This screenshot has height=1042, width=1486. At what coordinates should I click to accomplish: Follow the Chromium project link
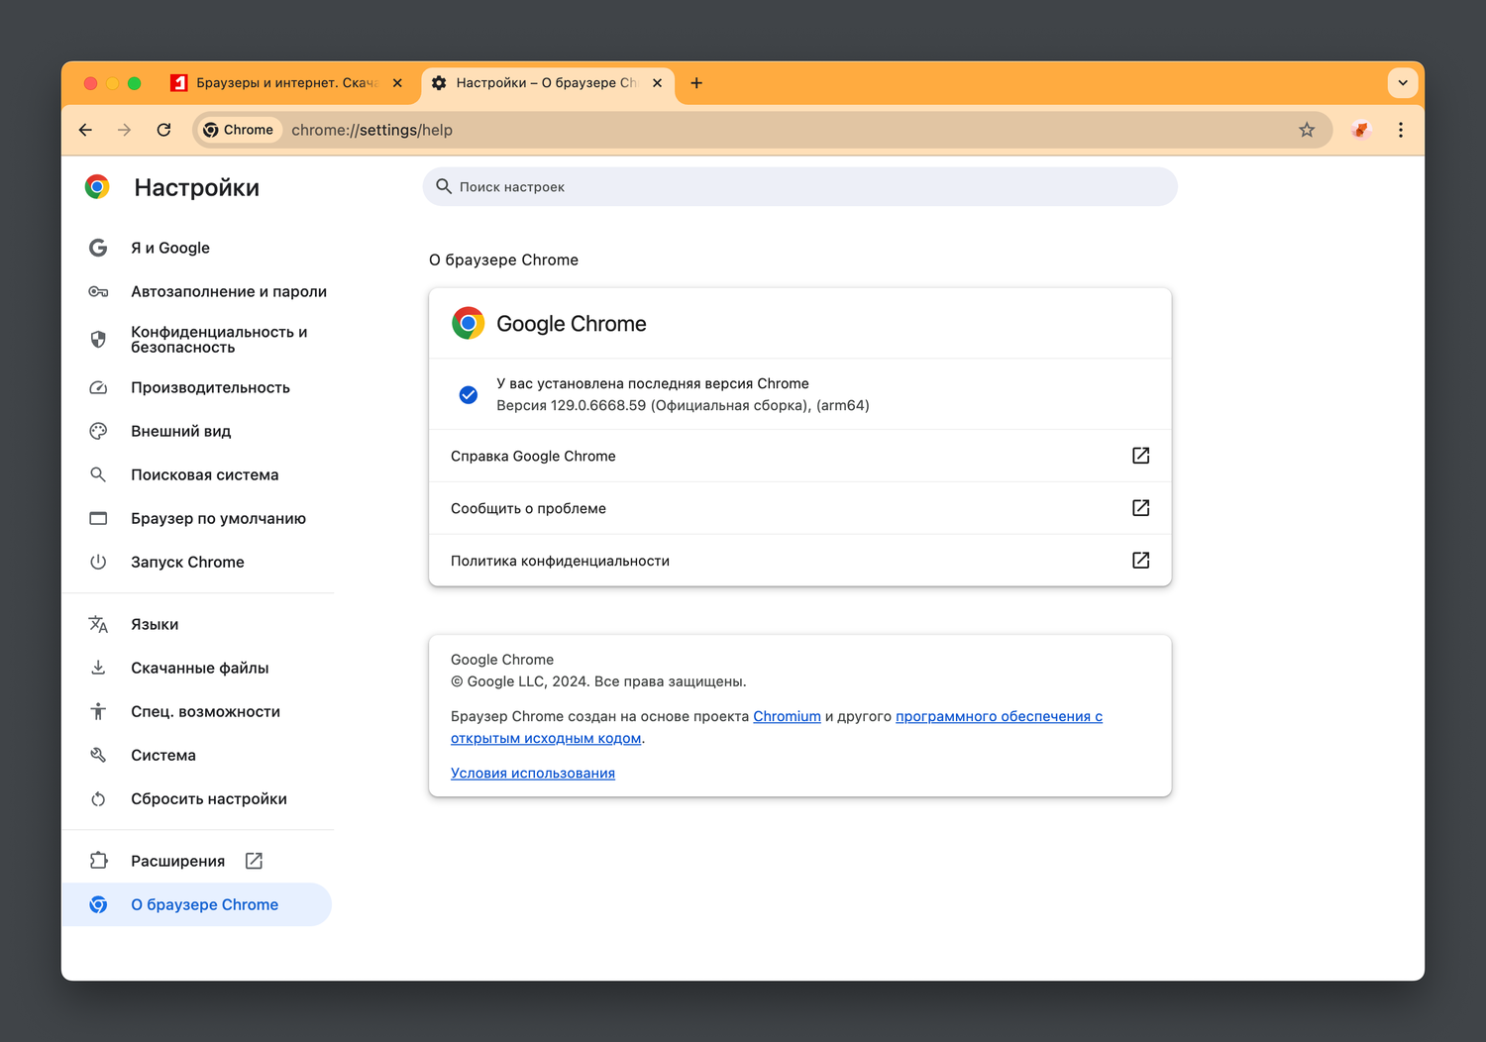pyautogui.click(x=787, y=716)
